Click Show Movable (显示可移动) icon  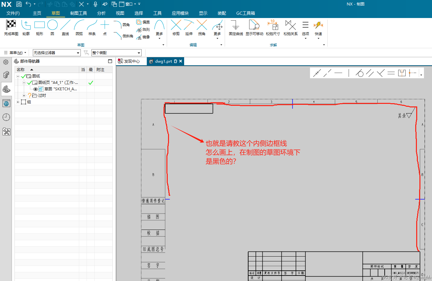click(x=254, y=25)
